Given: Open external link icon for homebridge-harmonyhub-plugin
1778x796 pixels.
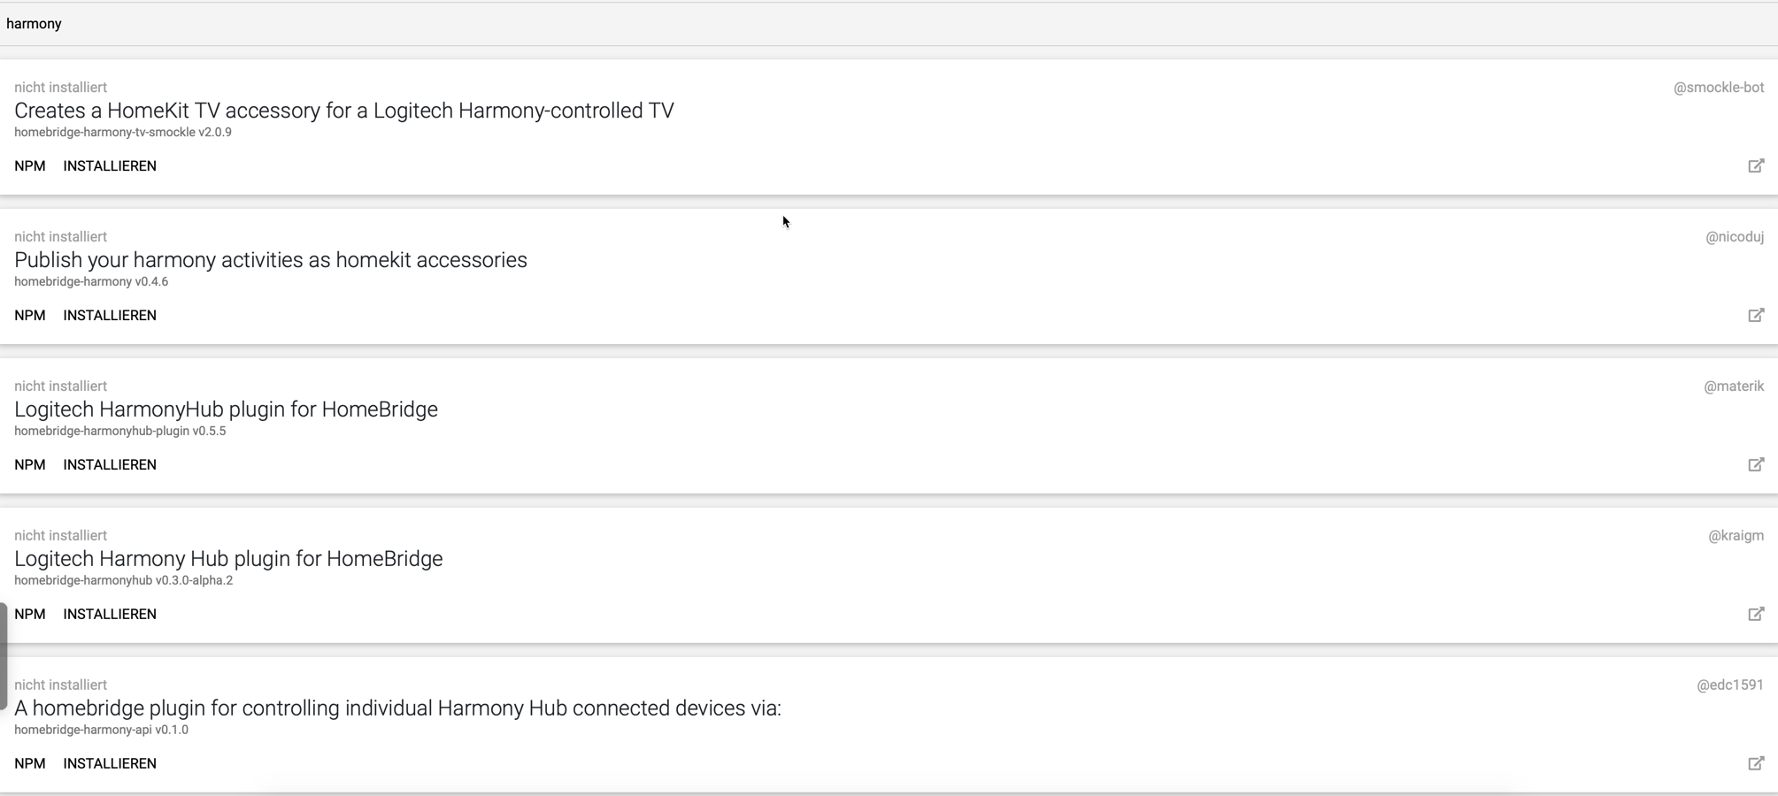Looking at the screenshot, I should 1756,465.
